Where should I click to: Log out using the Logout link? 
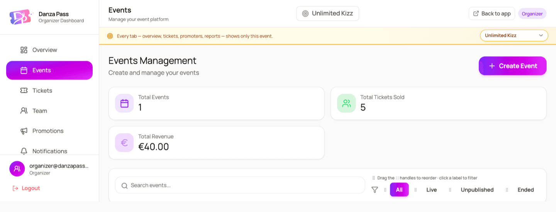(x=26, y=188)
